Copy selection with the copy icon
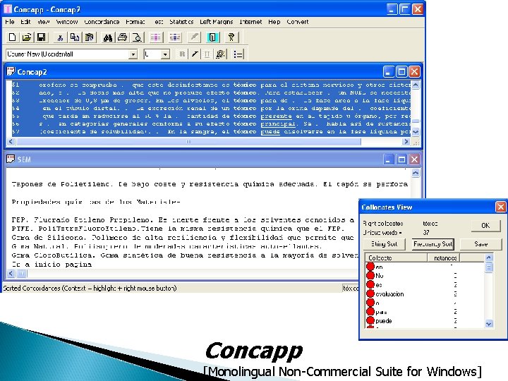 [x=75, y=37]
